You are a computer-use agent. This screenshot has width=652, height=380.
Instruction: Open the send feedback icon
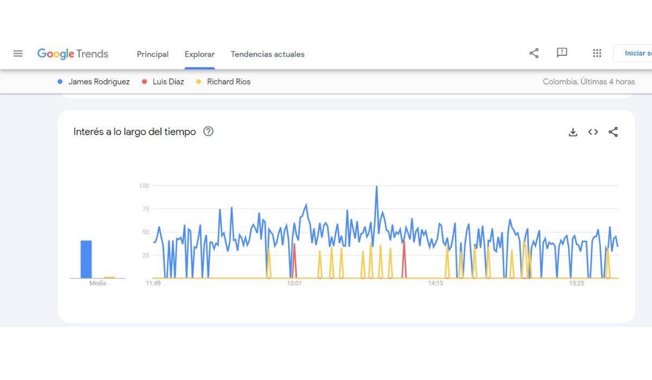click(562, 53)
